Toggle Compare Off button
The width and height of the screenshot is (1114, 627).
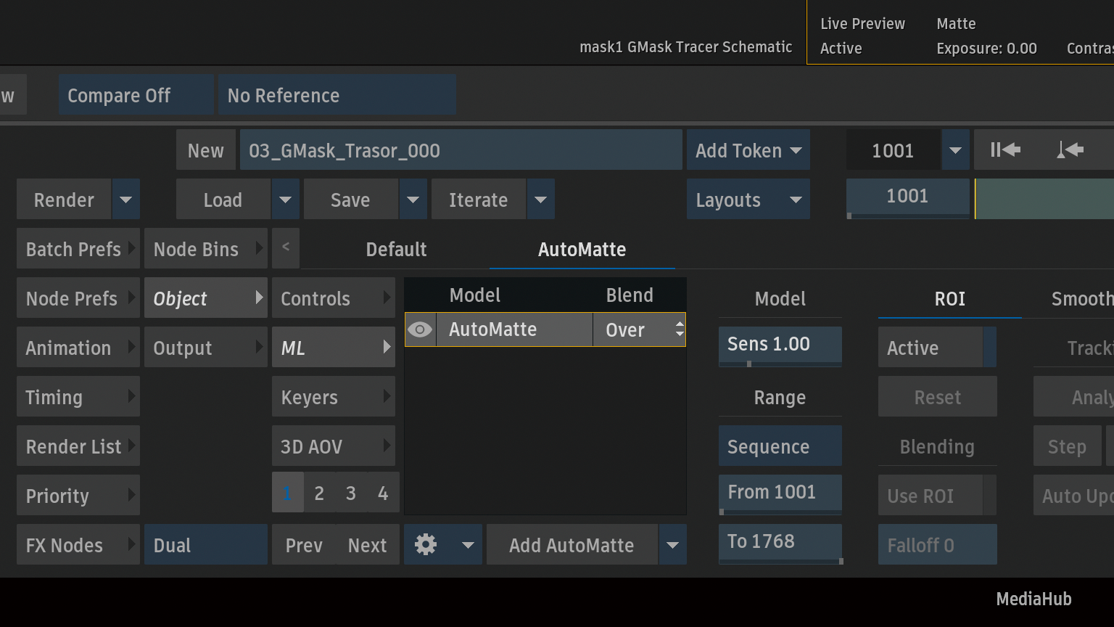[x=136, y=95]
